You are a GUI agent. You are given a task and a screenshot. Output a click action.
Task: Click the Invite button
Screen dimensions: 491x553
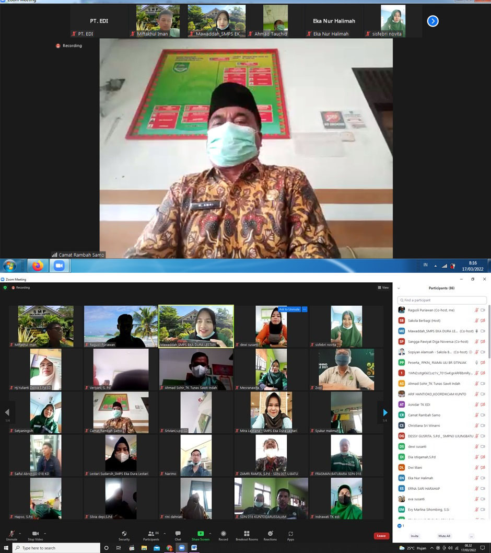tap(415, 536)
